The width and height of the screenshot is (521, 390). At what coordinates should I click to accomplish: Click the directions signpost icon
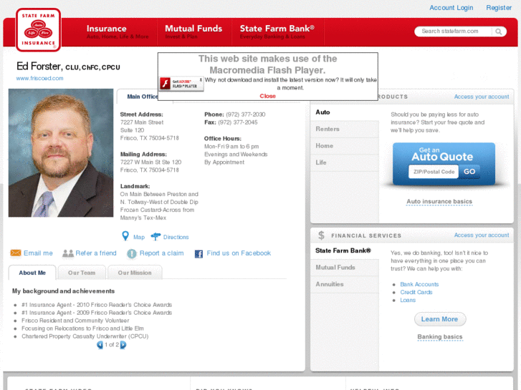coord(156,237)
